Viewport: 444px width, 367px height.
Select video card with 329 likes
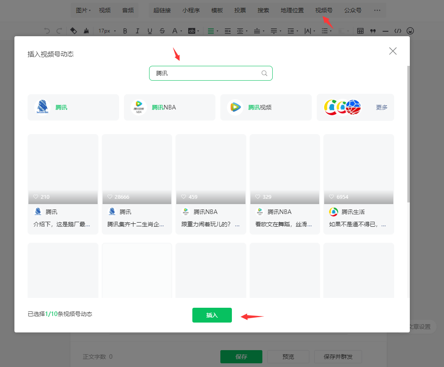coord(285,184)
